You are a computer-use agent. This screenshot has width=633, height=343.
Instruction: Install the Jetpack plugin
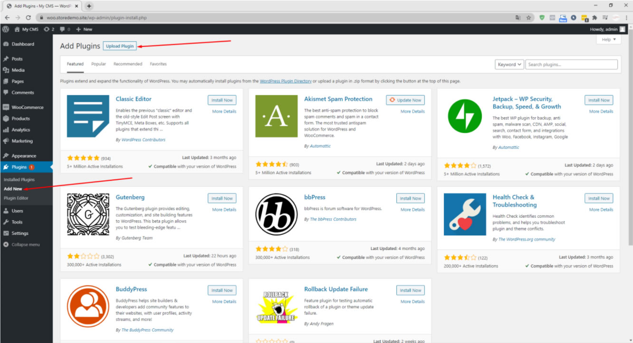(x=599, y=100)
